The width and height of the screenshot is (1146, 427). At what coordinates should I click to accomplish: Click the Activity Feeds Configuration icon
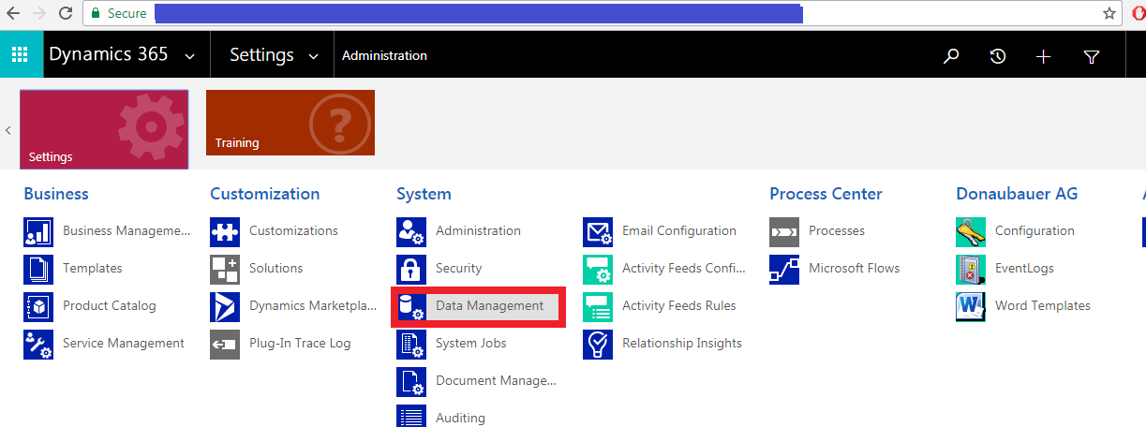[598, 269]
